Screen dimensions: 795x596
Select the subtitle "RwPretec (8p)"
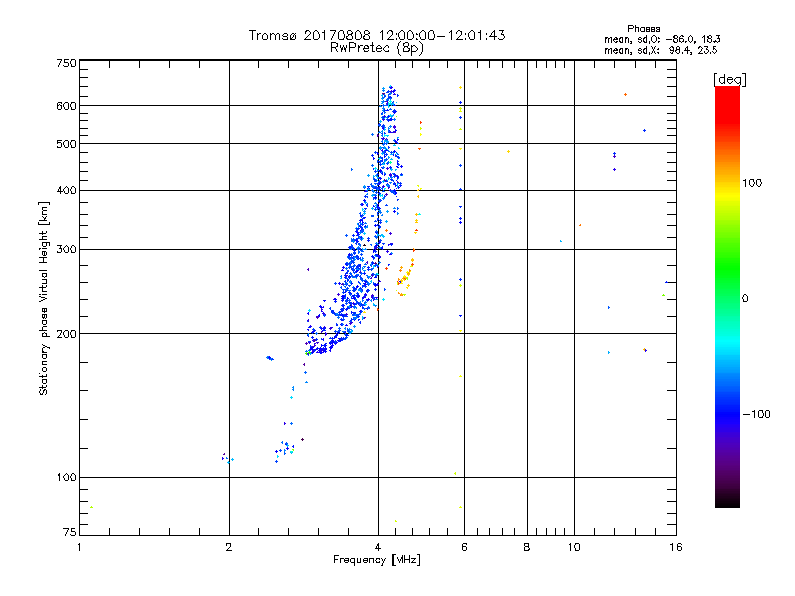coord(377,48)
